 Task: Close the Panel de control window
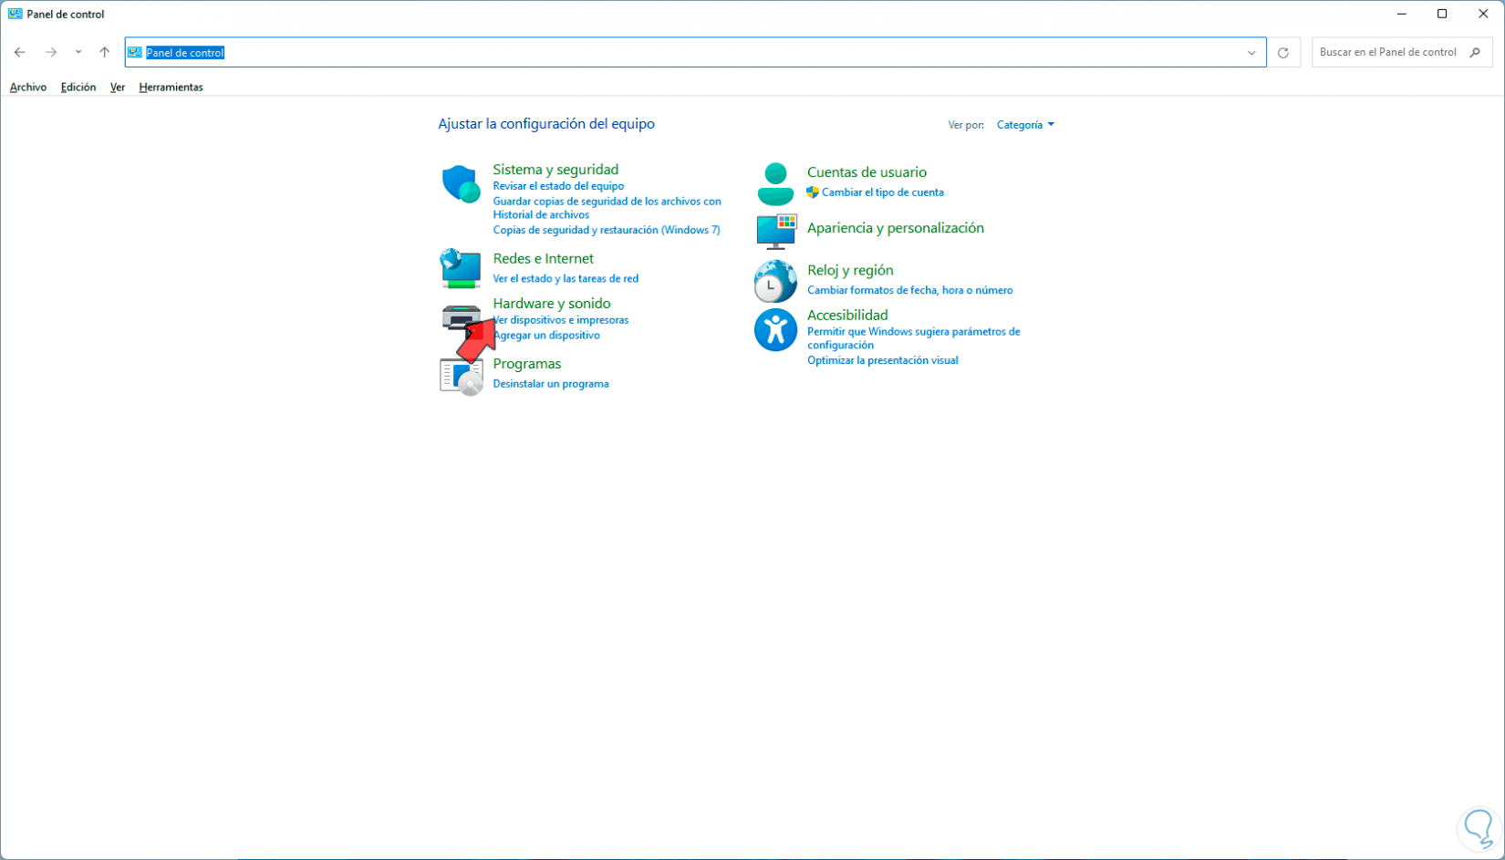click(1483, 14)
